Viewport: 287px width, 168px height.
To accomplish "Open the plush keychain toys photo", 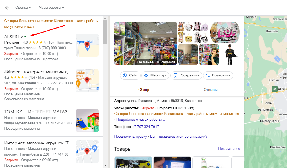I will click(x=194, y=32).
